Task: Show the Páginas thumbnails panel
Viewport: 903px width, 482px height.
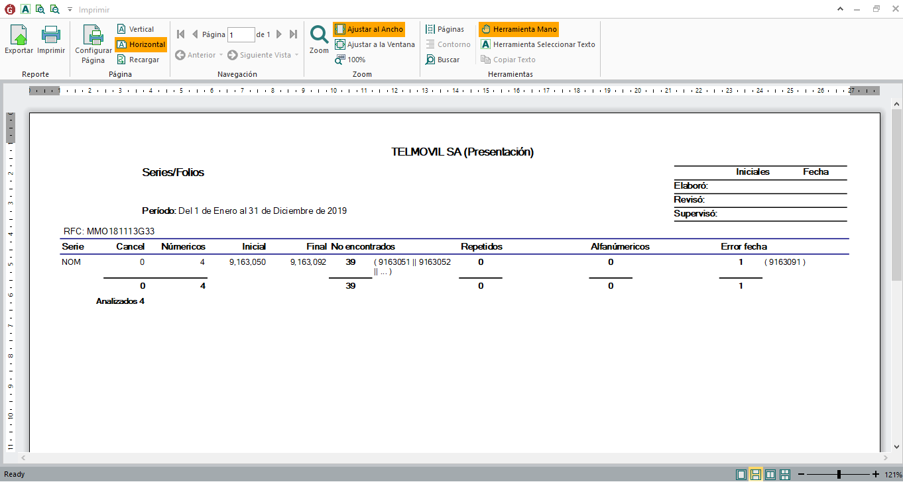Action: tap(444, 29)
